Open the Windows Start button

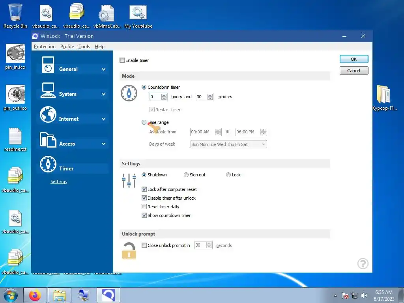(x=11, y=295)
